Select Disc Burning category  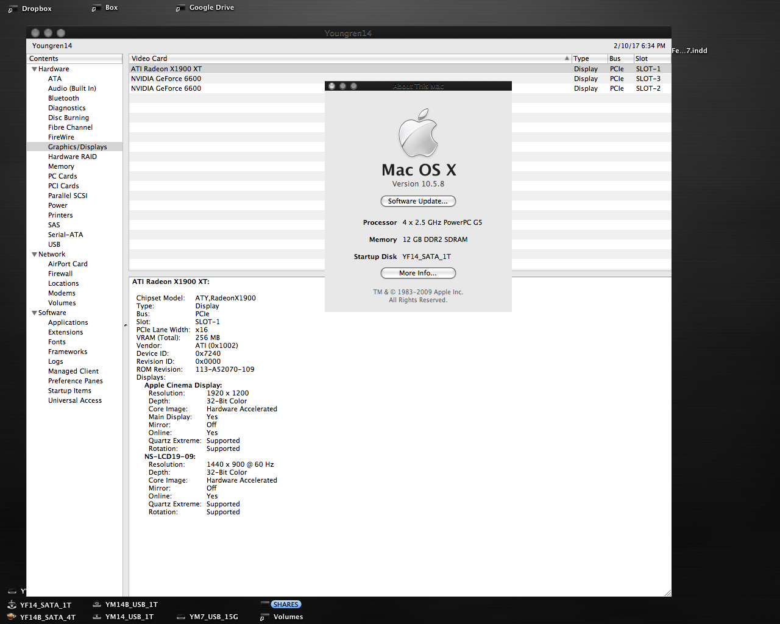click(x=68, y=118)
